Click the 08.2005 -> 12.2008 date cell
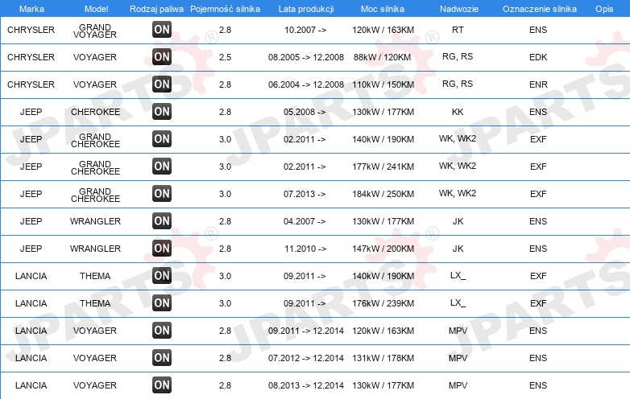The image size is (630, 399). 306,57
